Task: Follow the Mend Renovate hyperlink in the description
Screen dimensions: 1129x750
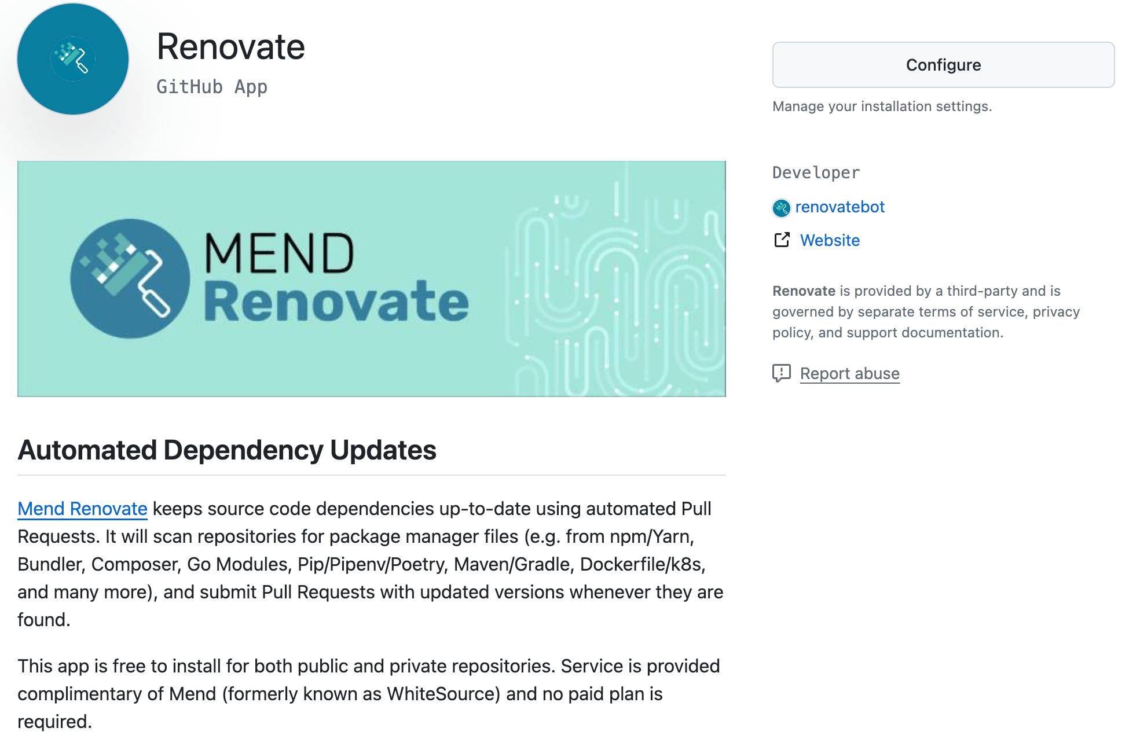Action: [x=82, y=509]
